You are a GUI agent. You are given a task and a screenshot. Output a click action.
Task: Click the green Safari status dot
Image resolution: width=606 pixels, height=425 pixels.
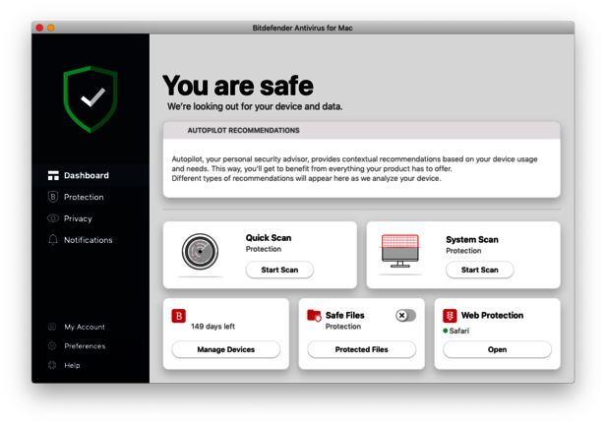click(446, 331)
